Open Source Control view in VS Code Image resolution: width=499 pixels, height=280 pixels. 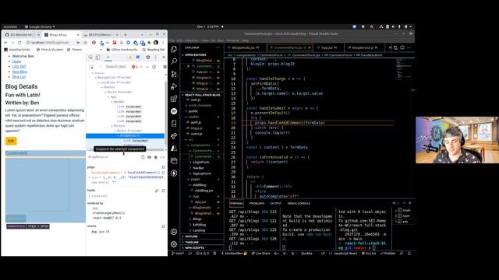(x=174, y=74)
